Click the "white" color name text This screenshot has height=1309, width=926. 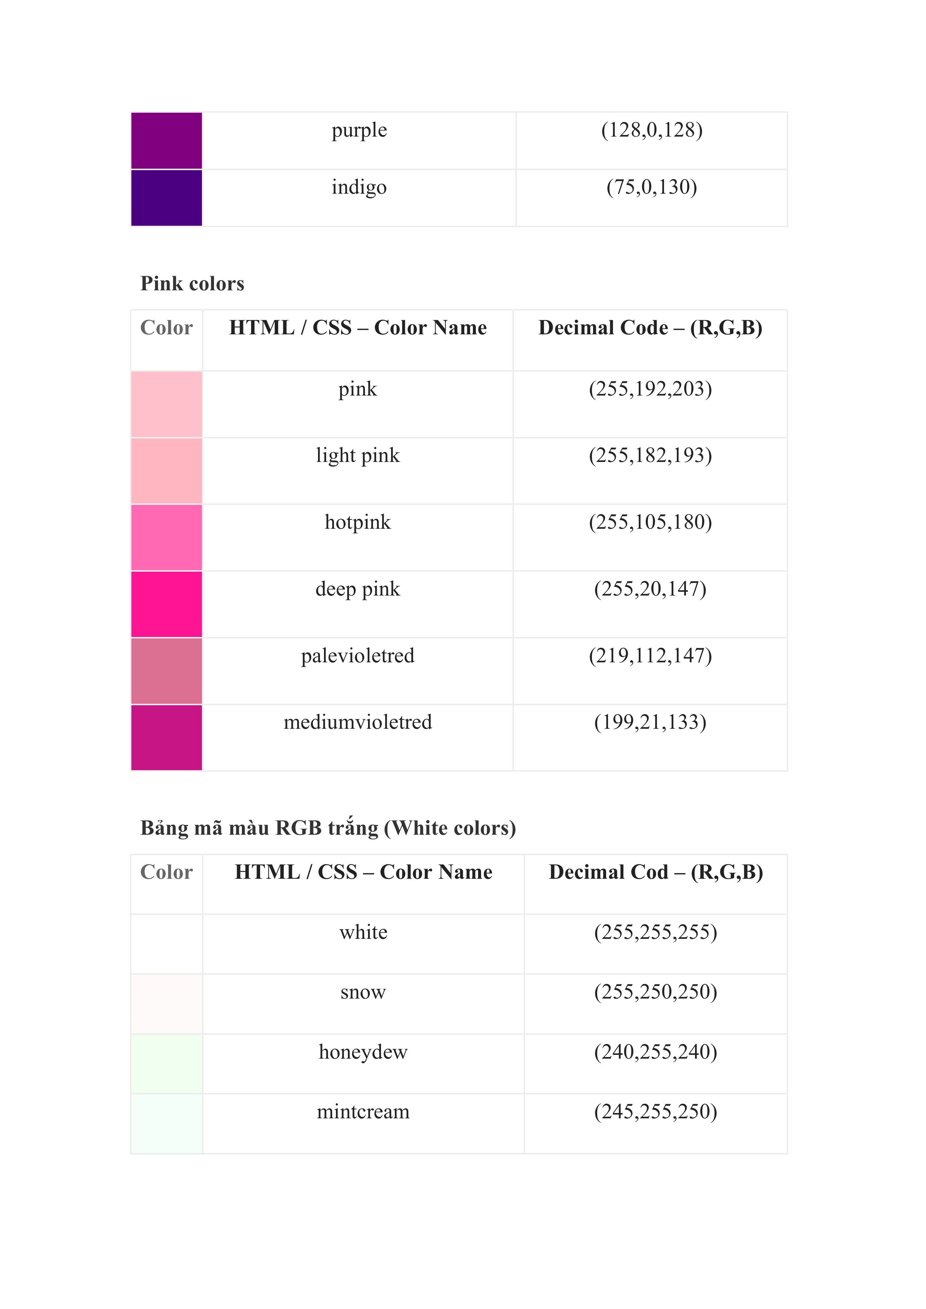point(363,932)
